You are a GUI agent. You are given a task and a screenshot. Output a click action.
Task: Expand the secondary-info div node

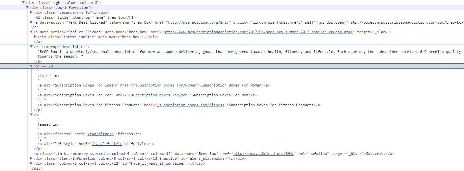point(32,12)
